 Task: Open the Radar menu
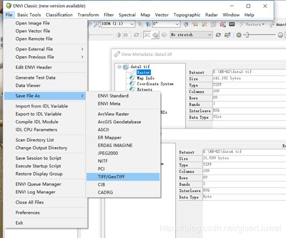tap(211, 15)
